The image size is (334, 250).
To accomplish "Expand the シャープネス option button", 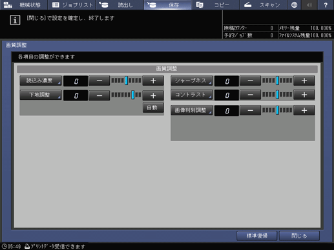I will coord(191,81).
